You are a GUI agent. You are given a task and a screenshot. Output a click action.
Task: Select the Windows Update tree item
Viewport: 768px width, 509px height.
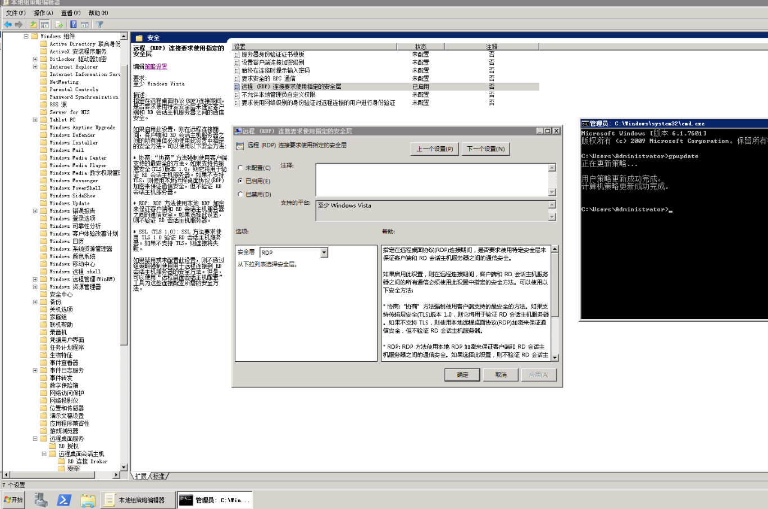coord(69,204)
